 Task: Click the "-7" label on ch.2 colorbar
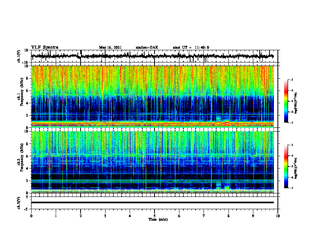click(x=291, y=188)
